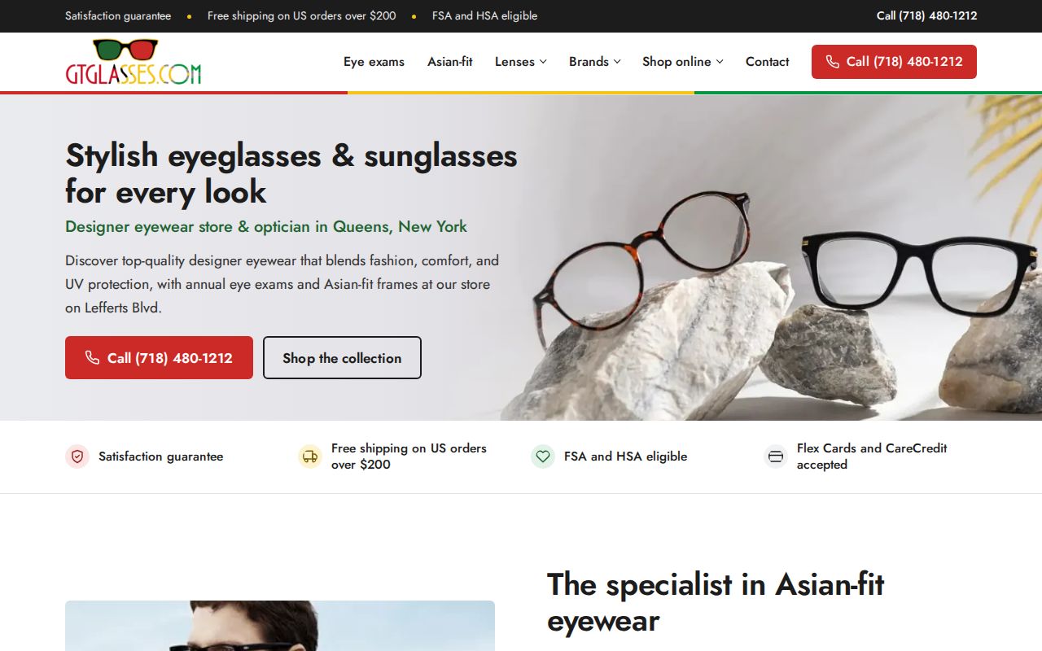Click 'Discover top-quality designer eyewear' hero paragraph

(x=282, y=284)
